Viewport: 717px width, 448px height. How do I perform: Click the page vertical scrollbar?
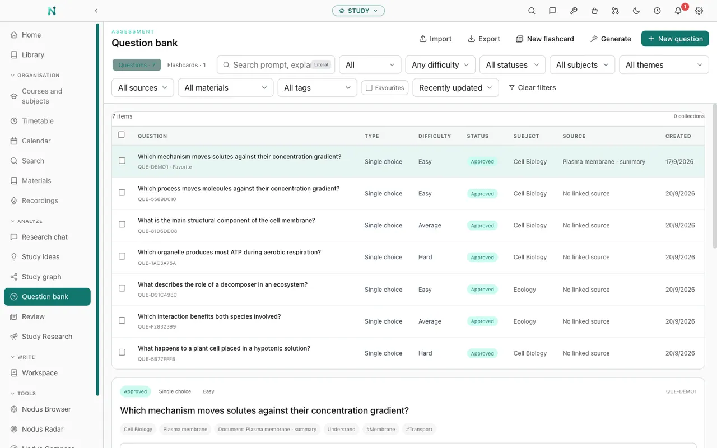[x=714, y=176]
